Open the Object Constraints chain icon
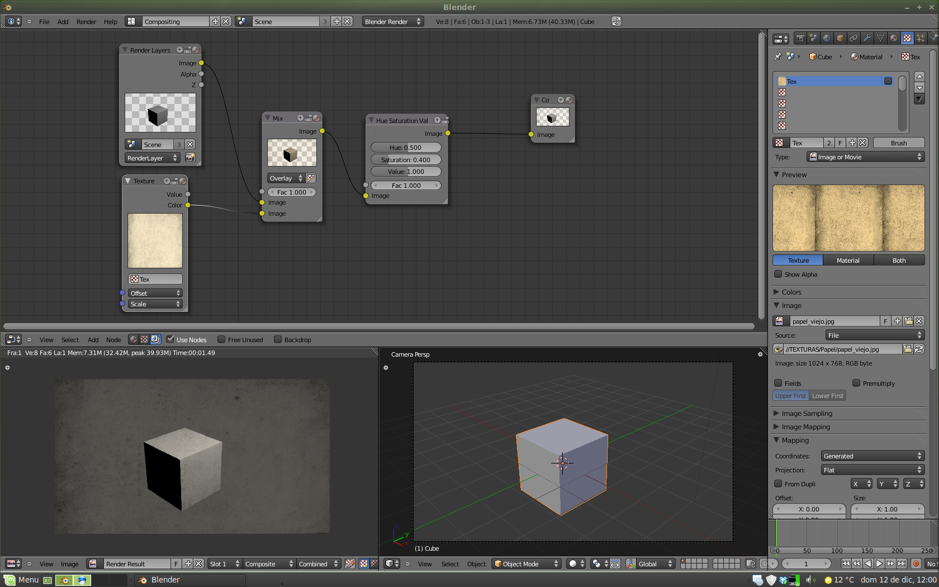This screenshot has width=939, height=587. click(x=853, y=39)
